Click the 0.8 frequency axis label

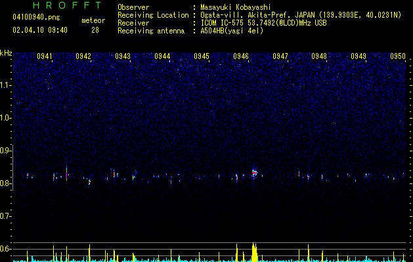coord(5,183)
